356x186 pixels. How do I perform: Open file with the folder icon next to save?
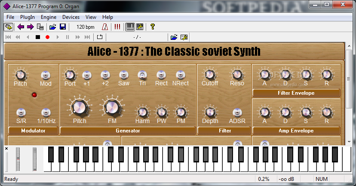(53, 27)
